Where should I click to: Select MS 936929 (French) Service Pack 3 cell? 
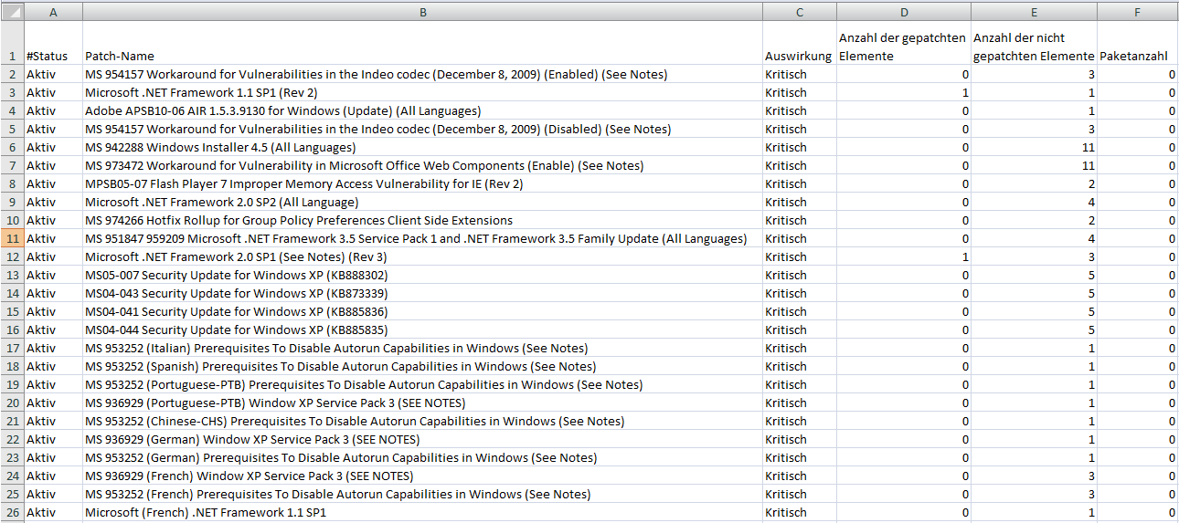coord(422,476)
